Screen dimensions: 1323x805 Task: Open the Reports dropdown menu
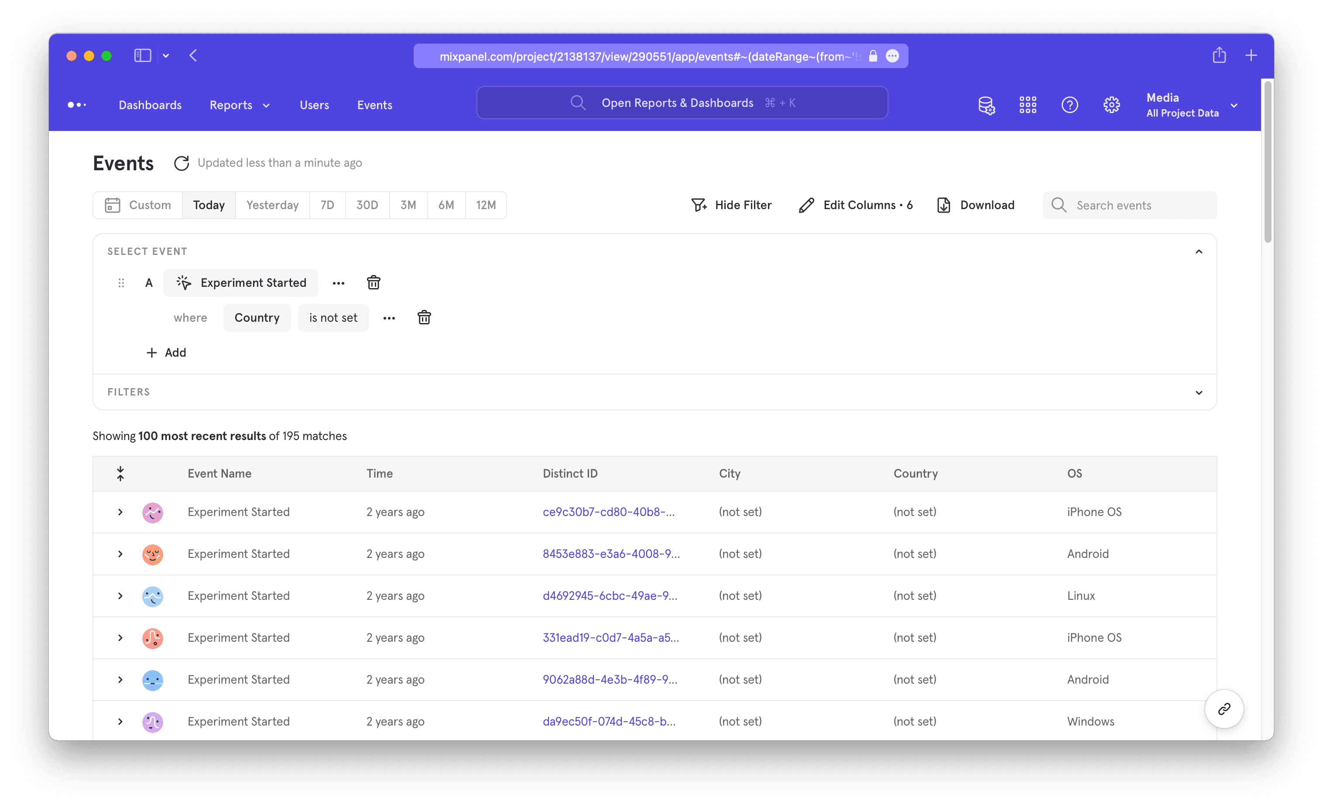tap(240, 105)
